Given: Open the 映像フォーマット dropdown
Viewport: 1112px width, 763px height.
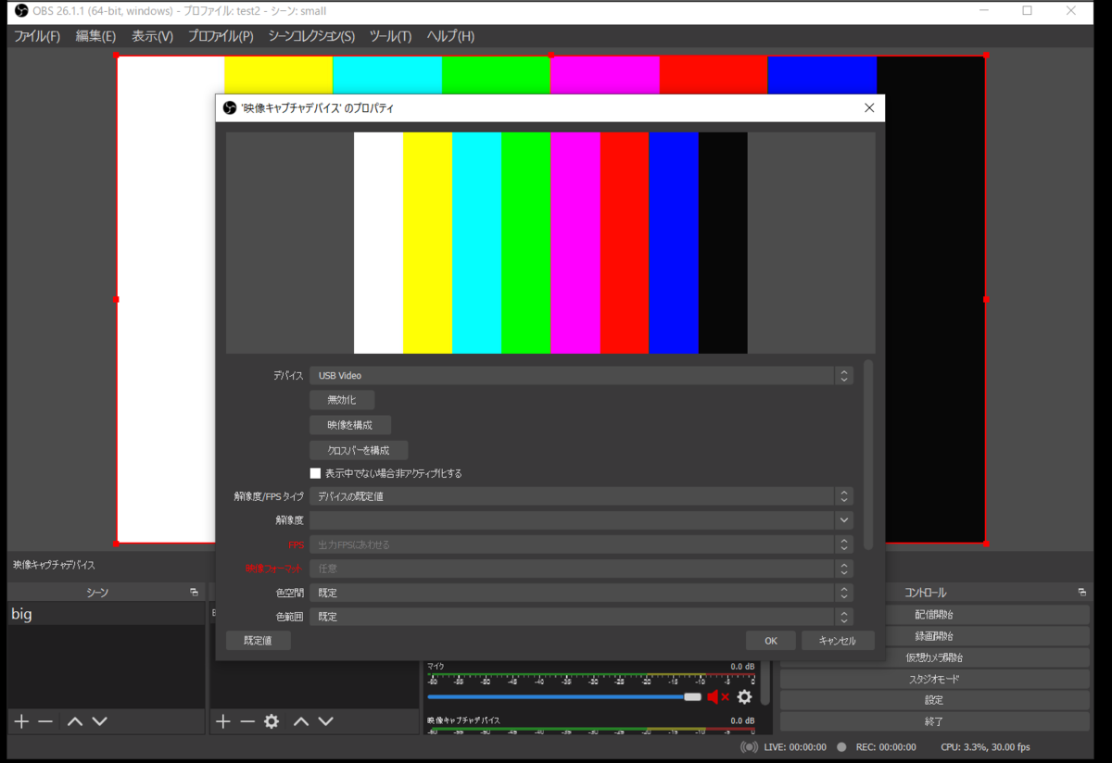Looking at the screenshot, I should coord(581,569).
